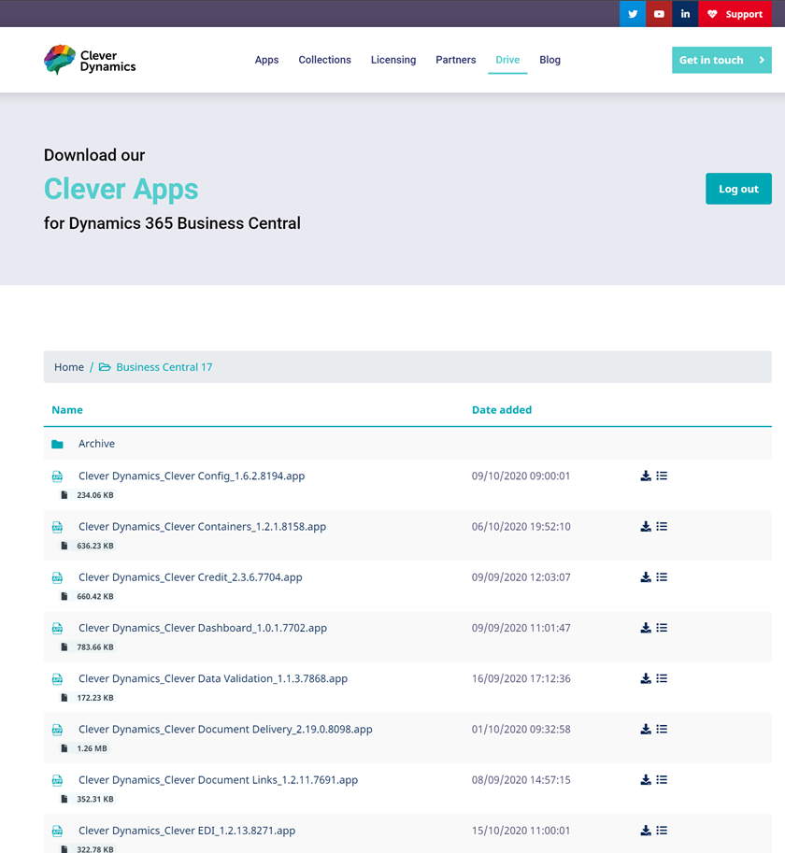Select the Drive navigation tab
Image resolution: width=785 pixels, height=853 pixels.
(x=507, y=60)
